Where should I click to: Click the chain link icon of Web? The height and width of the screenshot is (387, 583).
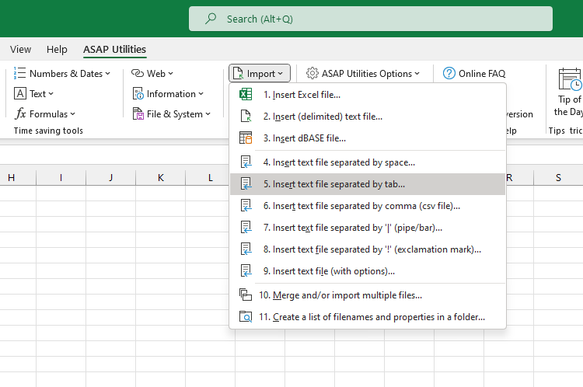coord(137,73)
